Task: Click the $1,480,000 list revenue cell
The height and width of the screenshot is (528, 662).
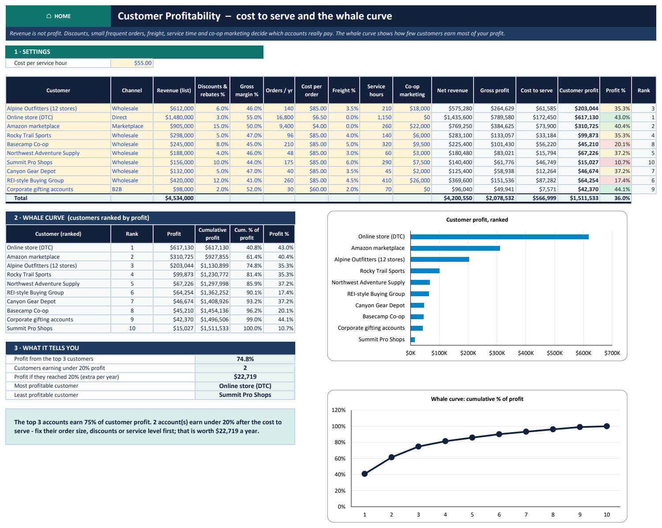Action: [174, 117]
